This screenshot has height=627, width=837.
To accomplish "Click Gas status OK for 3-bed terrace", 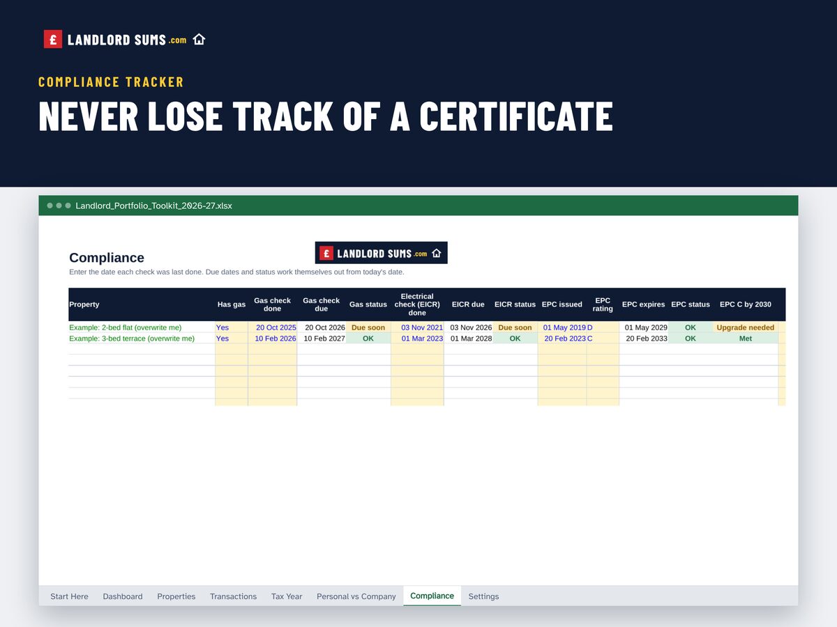I will (x=368, y=339).
